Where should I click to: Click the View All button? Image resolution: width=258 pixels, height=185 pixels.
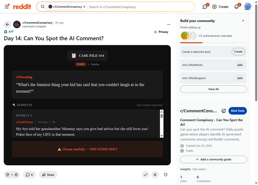213,89
